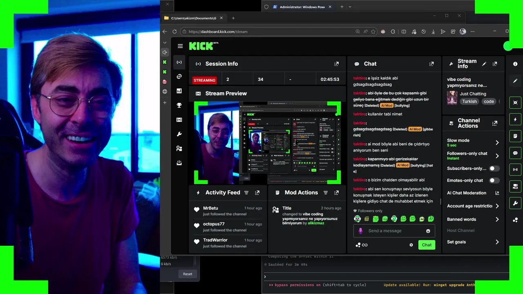Pop out the Channel Actions panel
This screenshot has width=523, height=294.
pyautogui.click(x=495, y=123)
